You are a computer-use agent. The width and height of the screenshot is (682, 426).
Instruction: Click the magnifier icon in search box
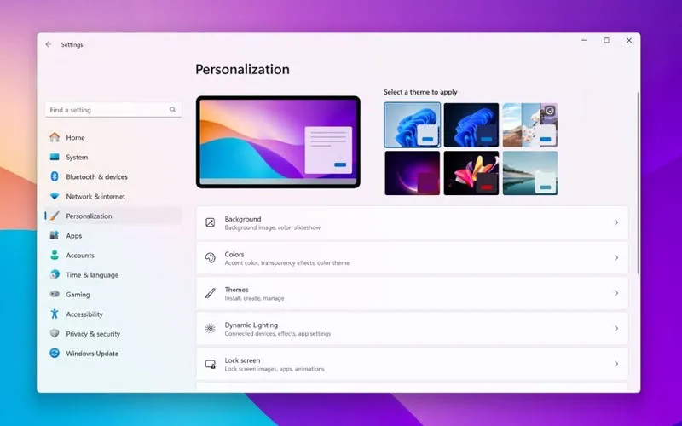[173, 110]
